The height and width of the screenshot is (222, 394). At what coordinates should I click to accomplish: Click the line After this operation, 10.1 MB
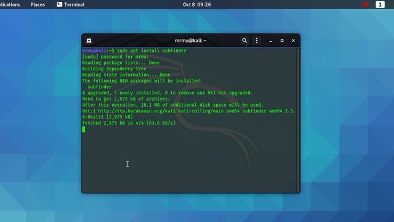173,105
